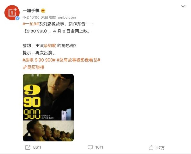Open the #一加9# hashtag topic
The height and width of the screenshot is (154, 191).
31,24
